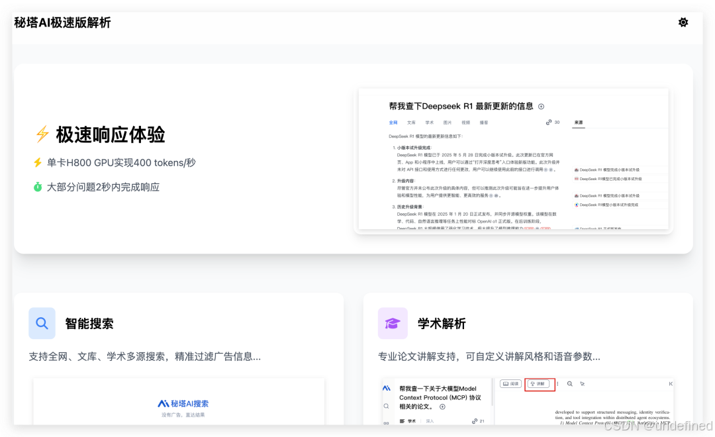
Task: Select the 全网 tab in search results
Action: click(x=393, y=123)
